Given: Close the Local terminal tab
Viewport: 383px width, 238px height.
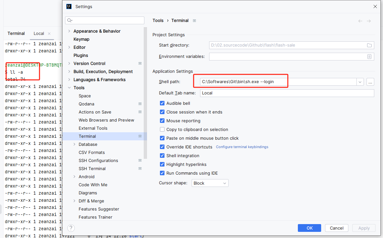Looking at the screenshot, I should coord(49,34).
